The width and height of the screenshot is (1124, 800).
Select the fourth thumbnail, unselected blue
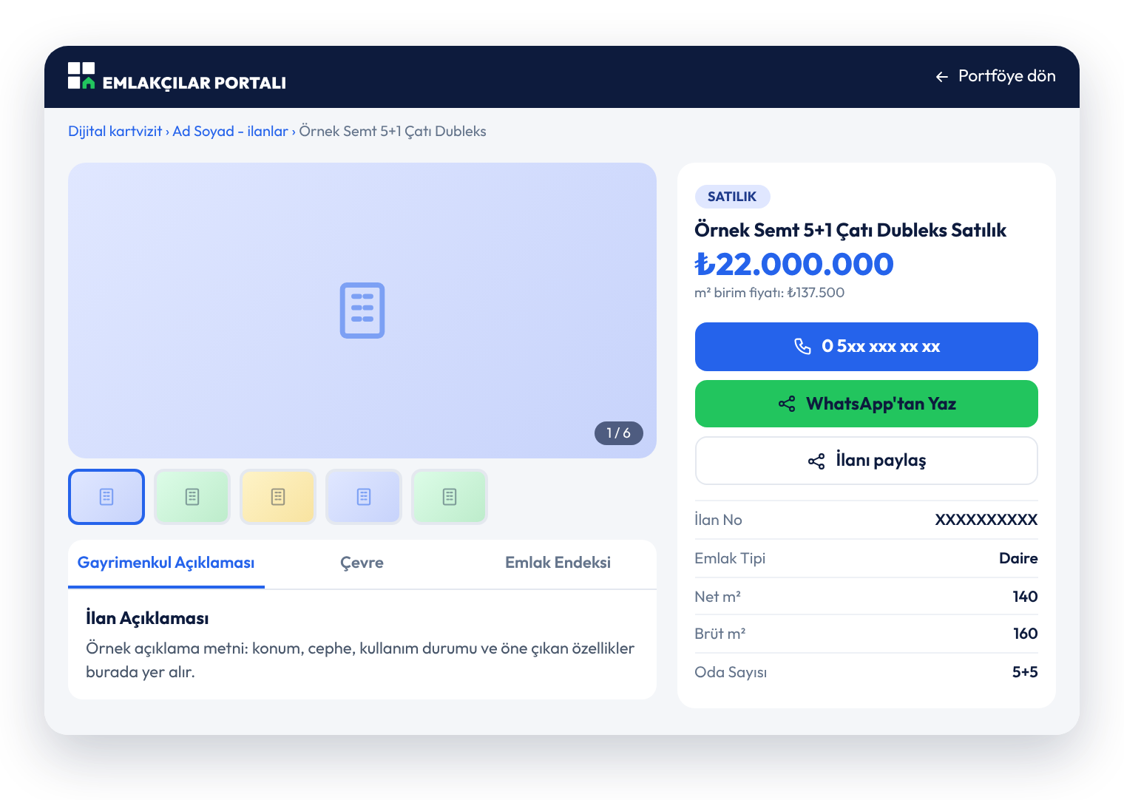pyautogui.click(x=364, y=497)
